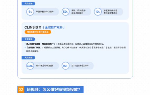Screen dimensions: 150x95
Task: Select the text 年货节整体ROI提升
Action: point(45,12)
